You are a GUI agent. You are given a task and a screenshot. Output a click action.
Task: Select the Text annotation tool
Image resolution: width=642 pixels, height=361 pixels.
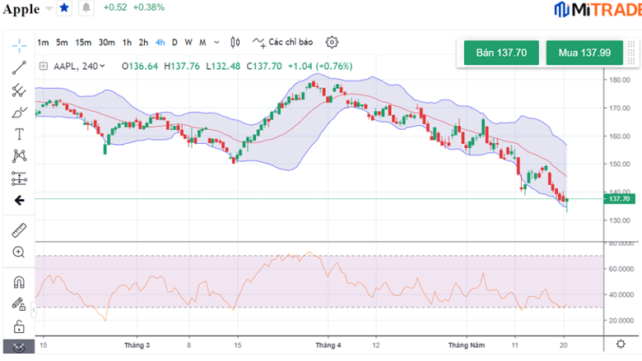(x=19, y=134)
